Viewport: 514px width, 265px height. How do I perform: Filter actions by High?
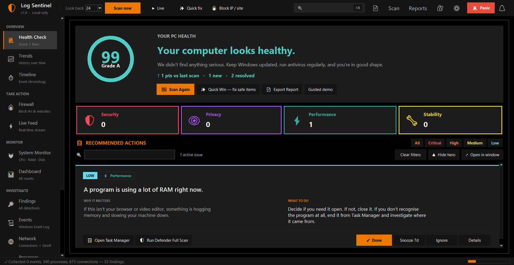click(x=454, y=143)
